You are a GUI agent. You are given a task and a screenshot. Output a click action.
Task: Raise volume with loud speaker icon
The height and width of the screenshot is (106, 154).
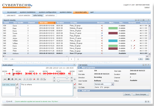click(72, 78)
